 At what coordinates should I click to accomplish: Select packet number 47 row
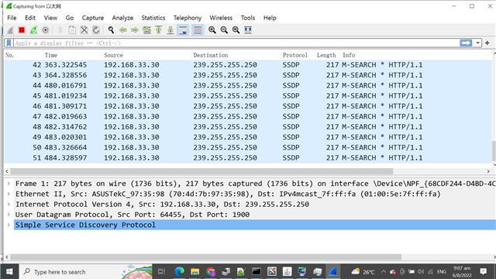(x=248, y=116)
